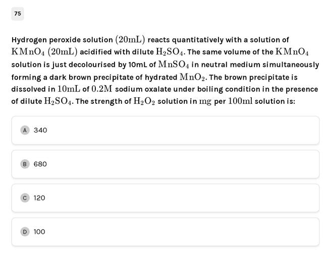Screen dimensions: 327x258
Task: Mark the circular D option badge
Action: click(x=25, y=231)
